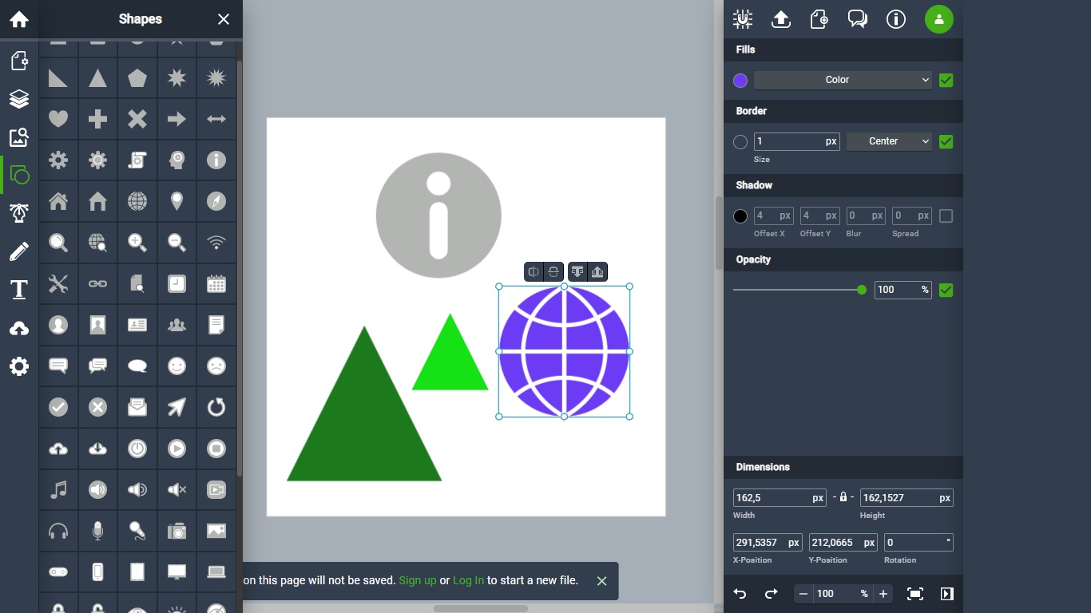Screen dimensions: 1091x613
Task: Open the user account avatar
Action: point(939,19)
